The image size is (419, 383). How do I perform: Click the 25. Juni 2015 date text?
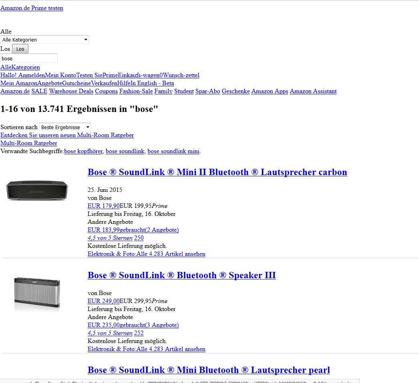[x=105, y=190]
